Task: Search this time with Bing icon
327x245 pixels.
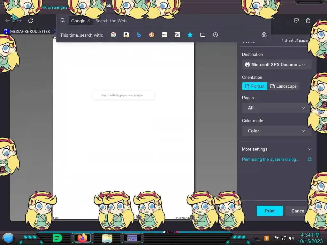Action: (139, 35)
